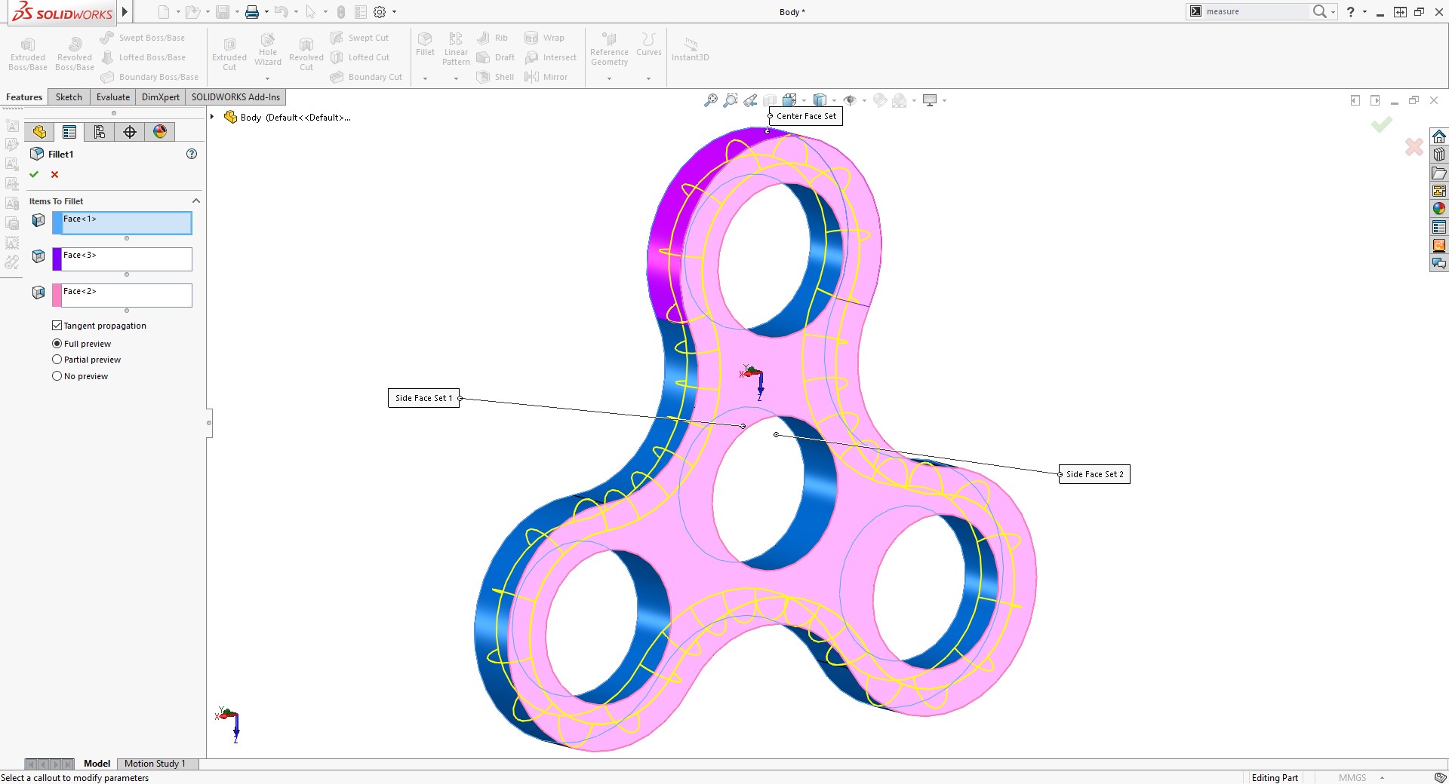The width and height of the screenshot is (1449, 784).
Task: Collapse the Items To Fillet group
Action: [x=195, y=201]
